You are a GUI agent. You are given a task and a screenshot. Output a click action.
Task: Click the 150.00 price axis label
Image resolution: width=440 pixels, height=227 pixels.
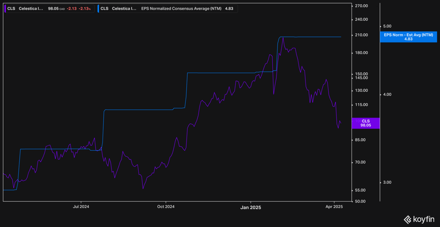(361, 74)
